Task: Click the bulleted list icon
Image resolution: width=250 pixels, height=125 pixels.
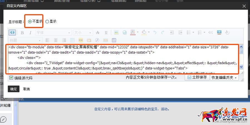Action: point(189,32)
